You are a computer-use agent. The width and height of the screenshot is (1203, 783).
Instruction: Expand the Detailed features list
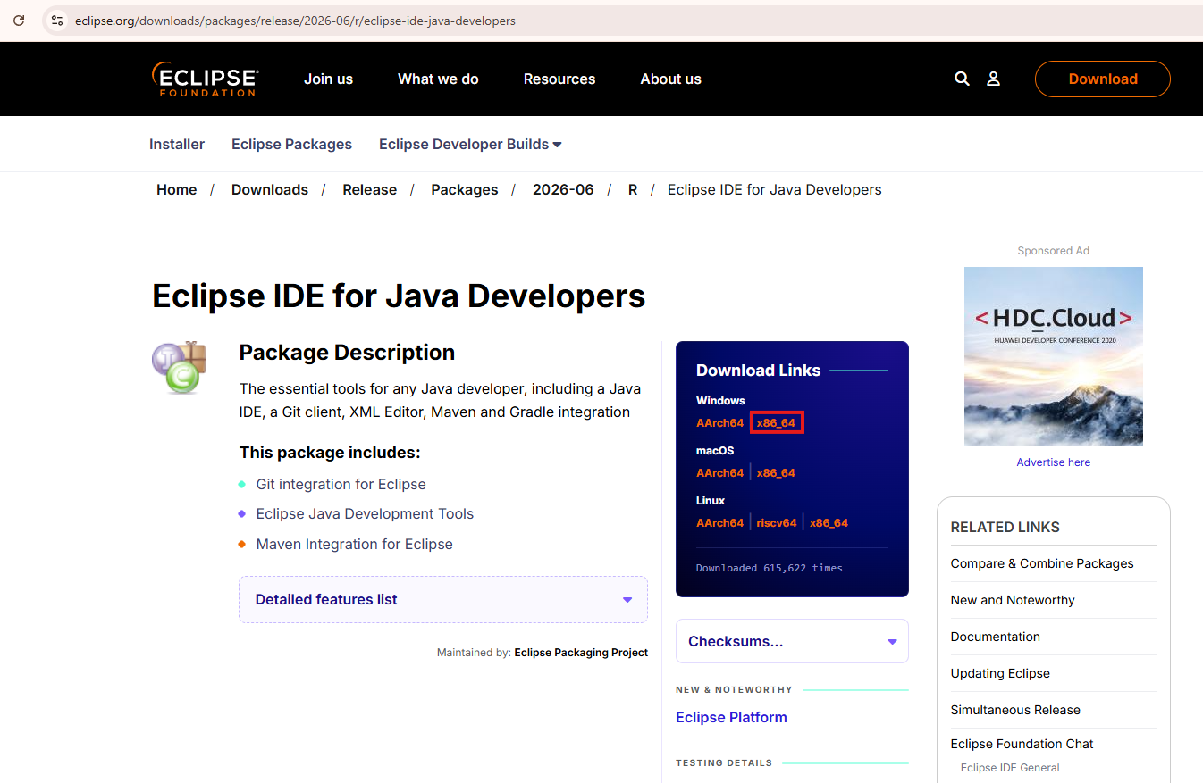point(443,600)
